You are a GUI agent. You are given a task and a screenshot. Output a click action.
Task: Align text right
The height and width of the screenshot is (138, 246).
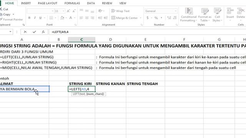click(92, 18)
